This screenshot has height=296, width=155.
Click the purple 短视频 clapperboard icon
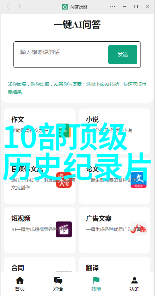point(64,229)
